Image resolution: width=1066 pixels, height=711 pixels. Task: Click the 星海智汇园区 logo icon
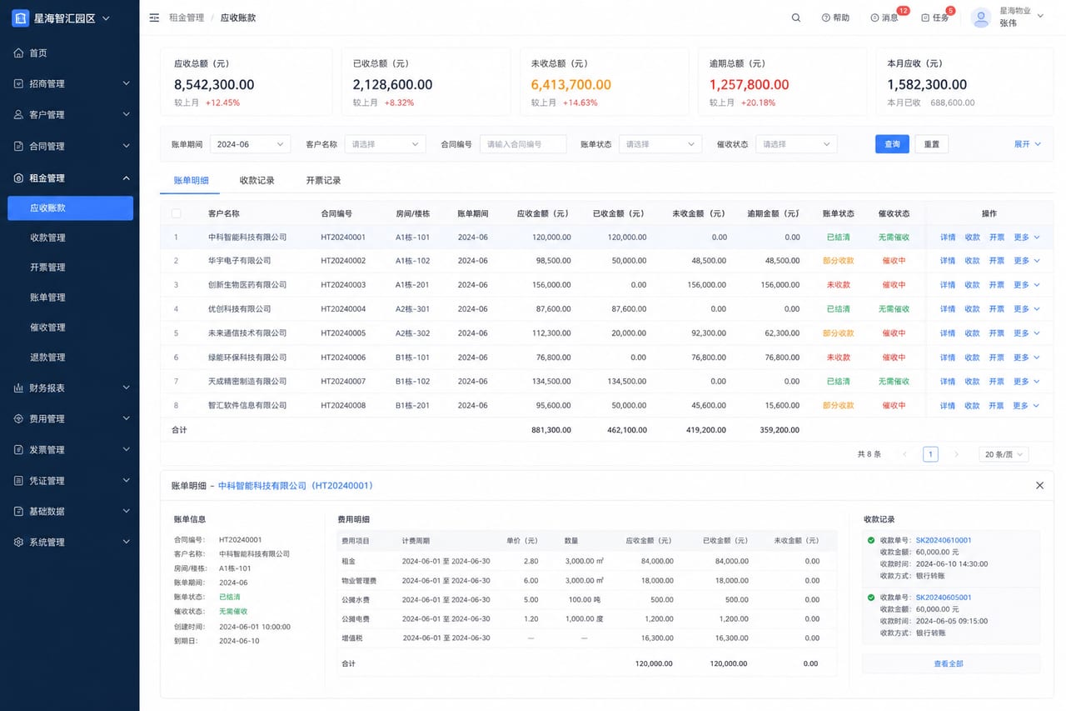coord(21,18)
